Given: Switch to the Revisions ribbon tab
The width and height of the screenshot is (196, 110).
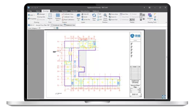Looking at the screenshot, I should pos(64,11).
